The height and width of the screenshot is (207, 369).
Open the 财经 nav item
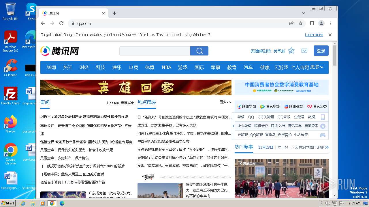pyautogui.click(x=84, y=67)
